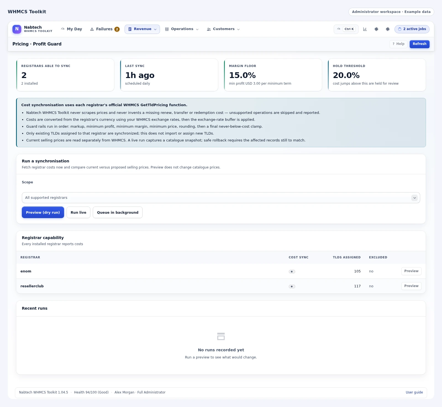This screenshot has width=442, height=407.
Task: Click the spinner in the active jobs pill
Action: (399, 29)
